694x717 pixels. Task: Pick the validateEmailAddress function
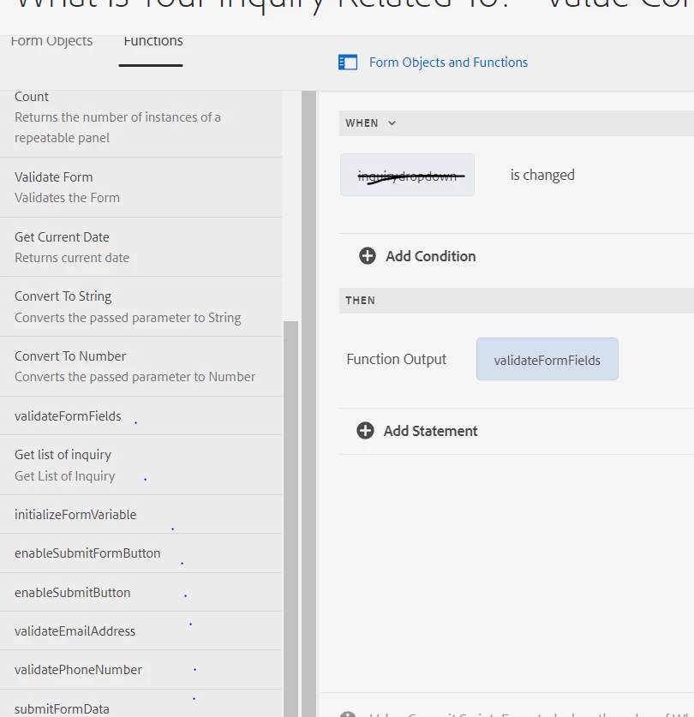coord(141,631)
